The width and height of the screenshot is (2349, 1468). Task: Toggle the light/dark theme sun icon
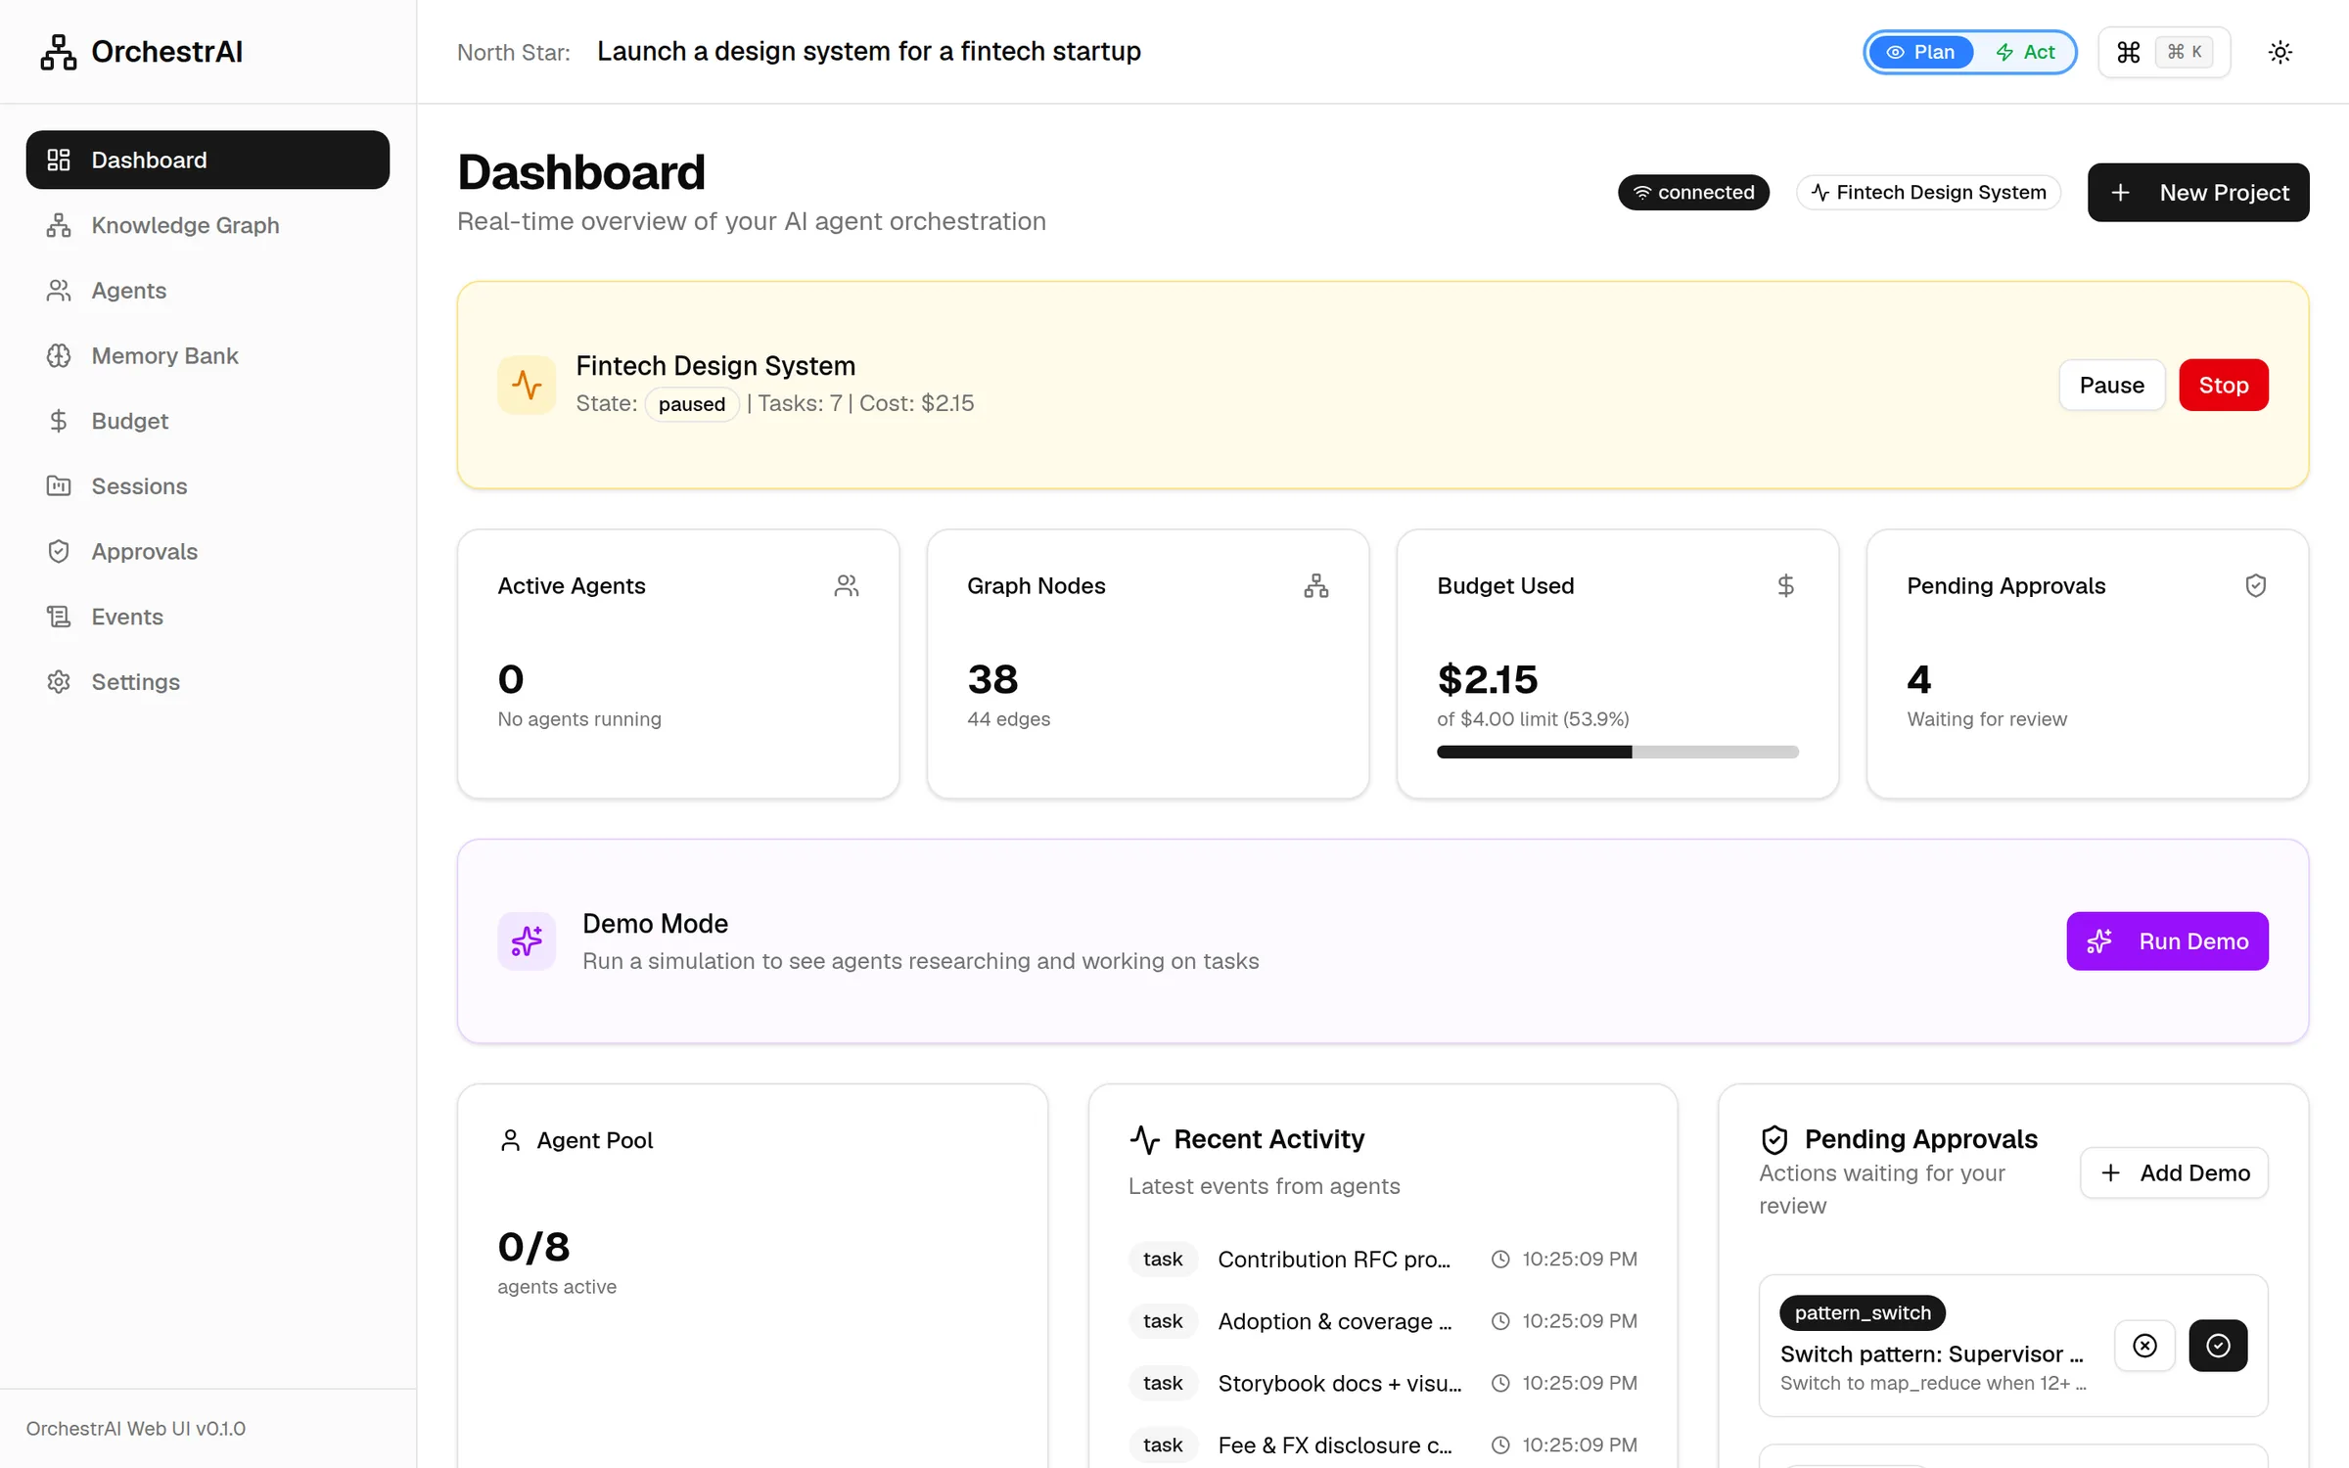(x=2280, y=52)
